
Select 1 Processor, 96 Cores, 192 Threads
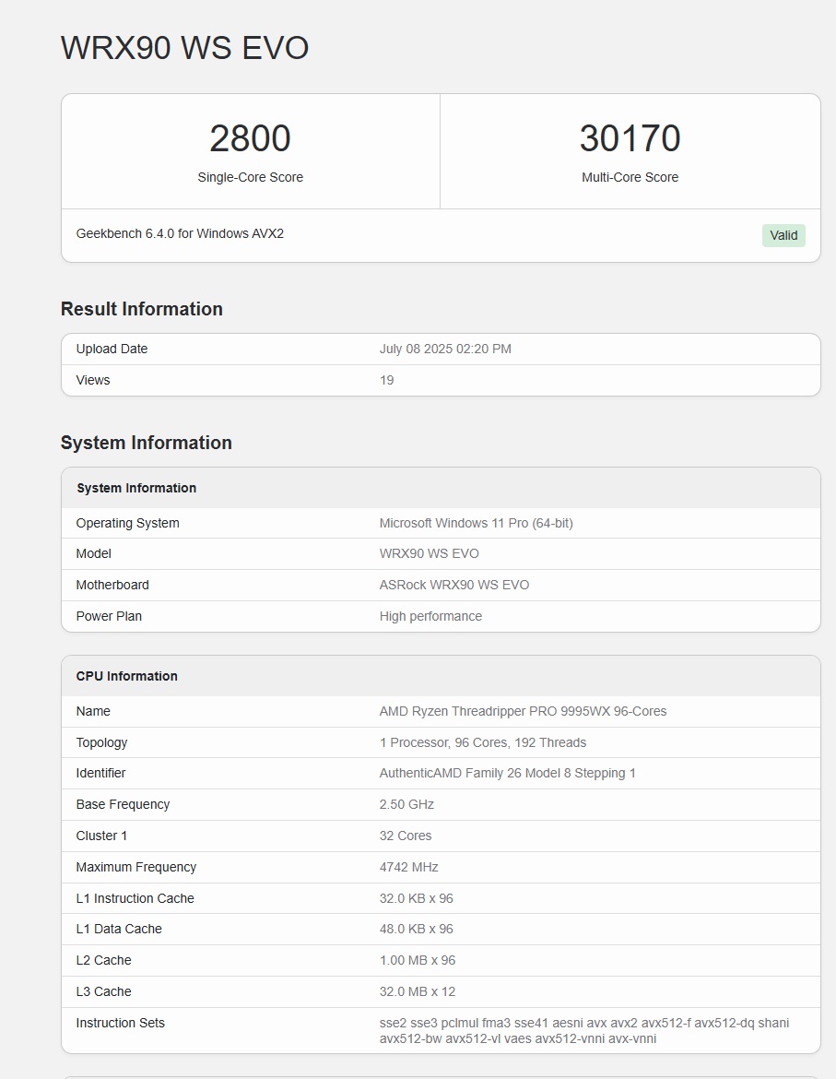tap(483, 742)
